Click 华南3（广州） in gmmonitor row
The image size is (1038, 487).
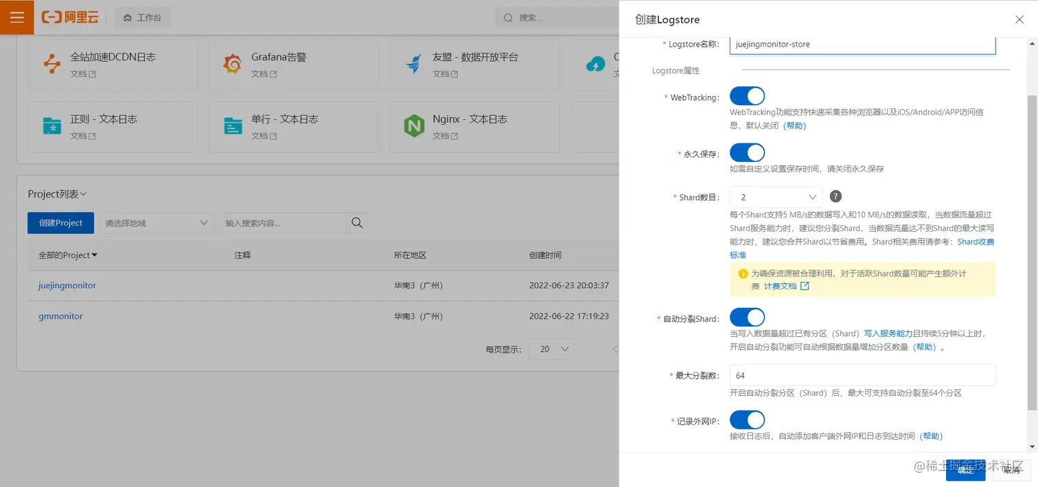click(419, 316)
